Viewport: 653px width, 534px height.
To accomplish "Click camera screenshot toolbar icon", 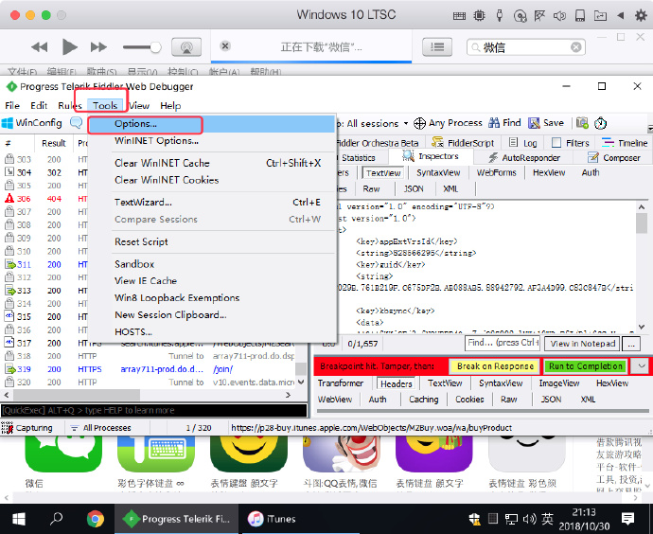I will (582, 123).
